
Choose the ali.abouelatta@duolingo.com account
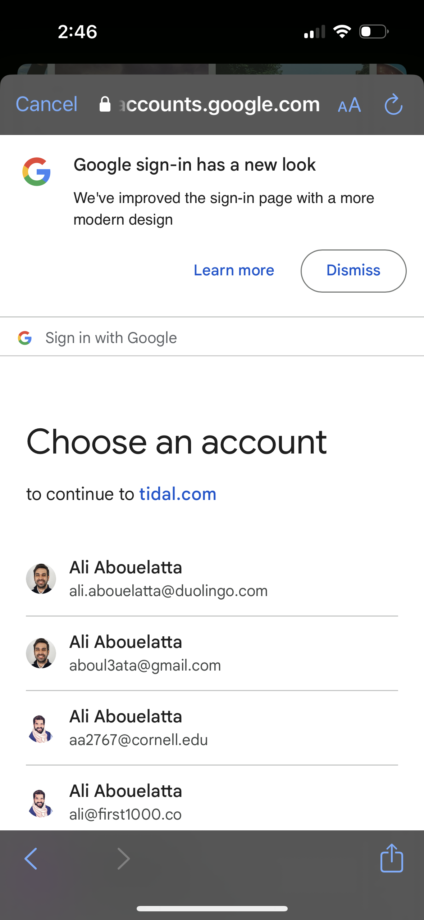pyautogui.click(x=168, y=578)
